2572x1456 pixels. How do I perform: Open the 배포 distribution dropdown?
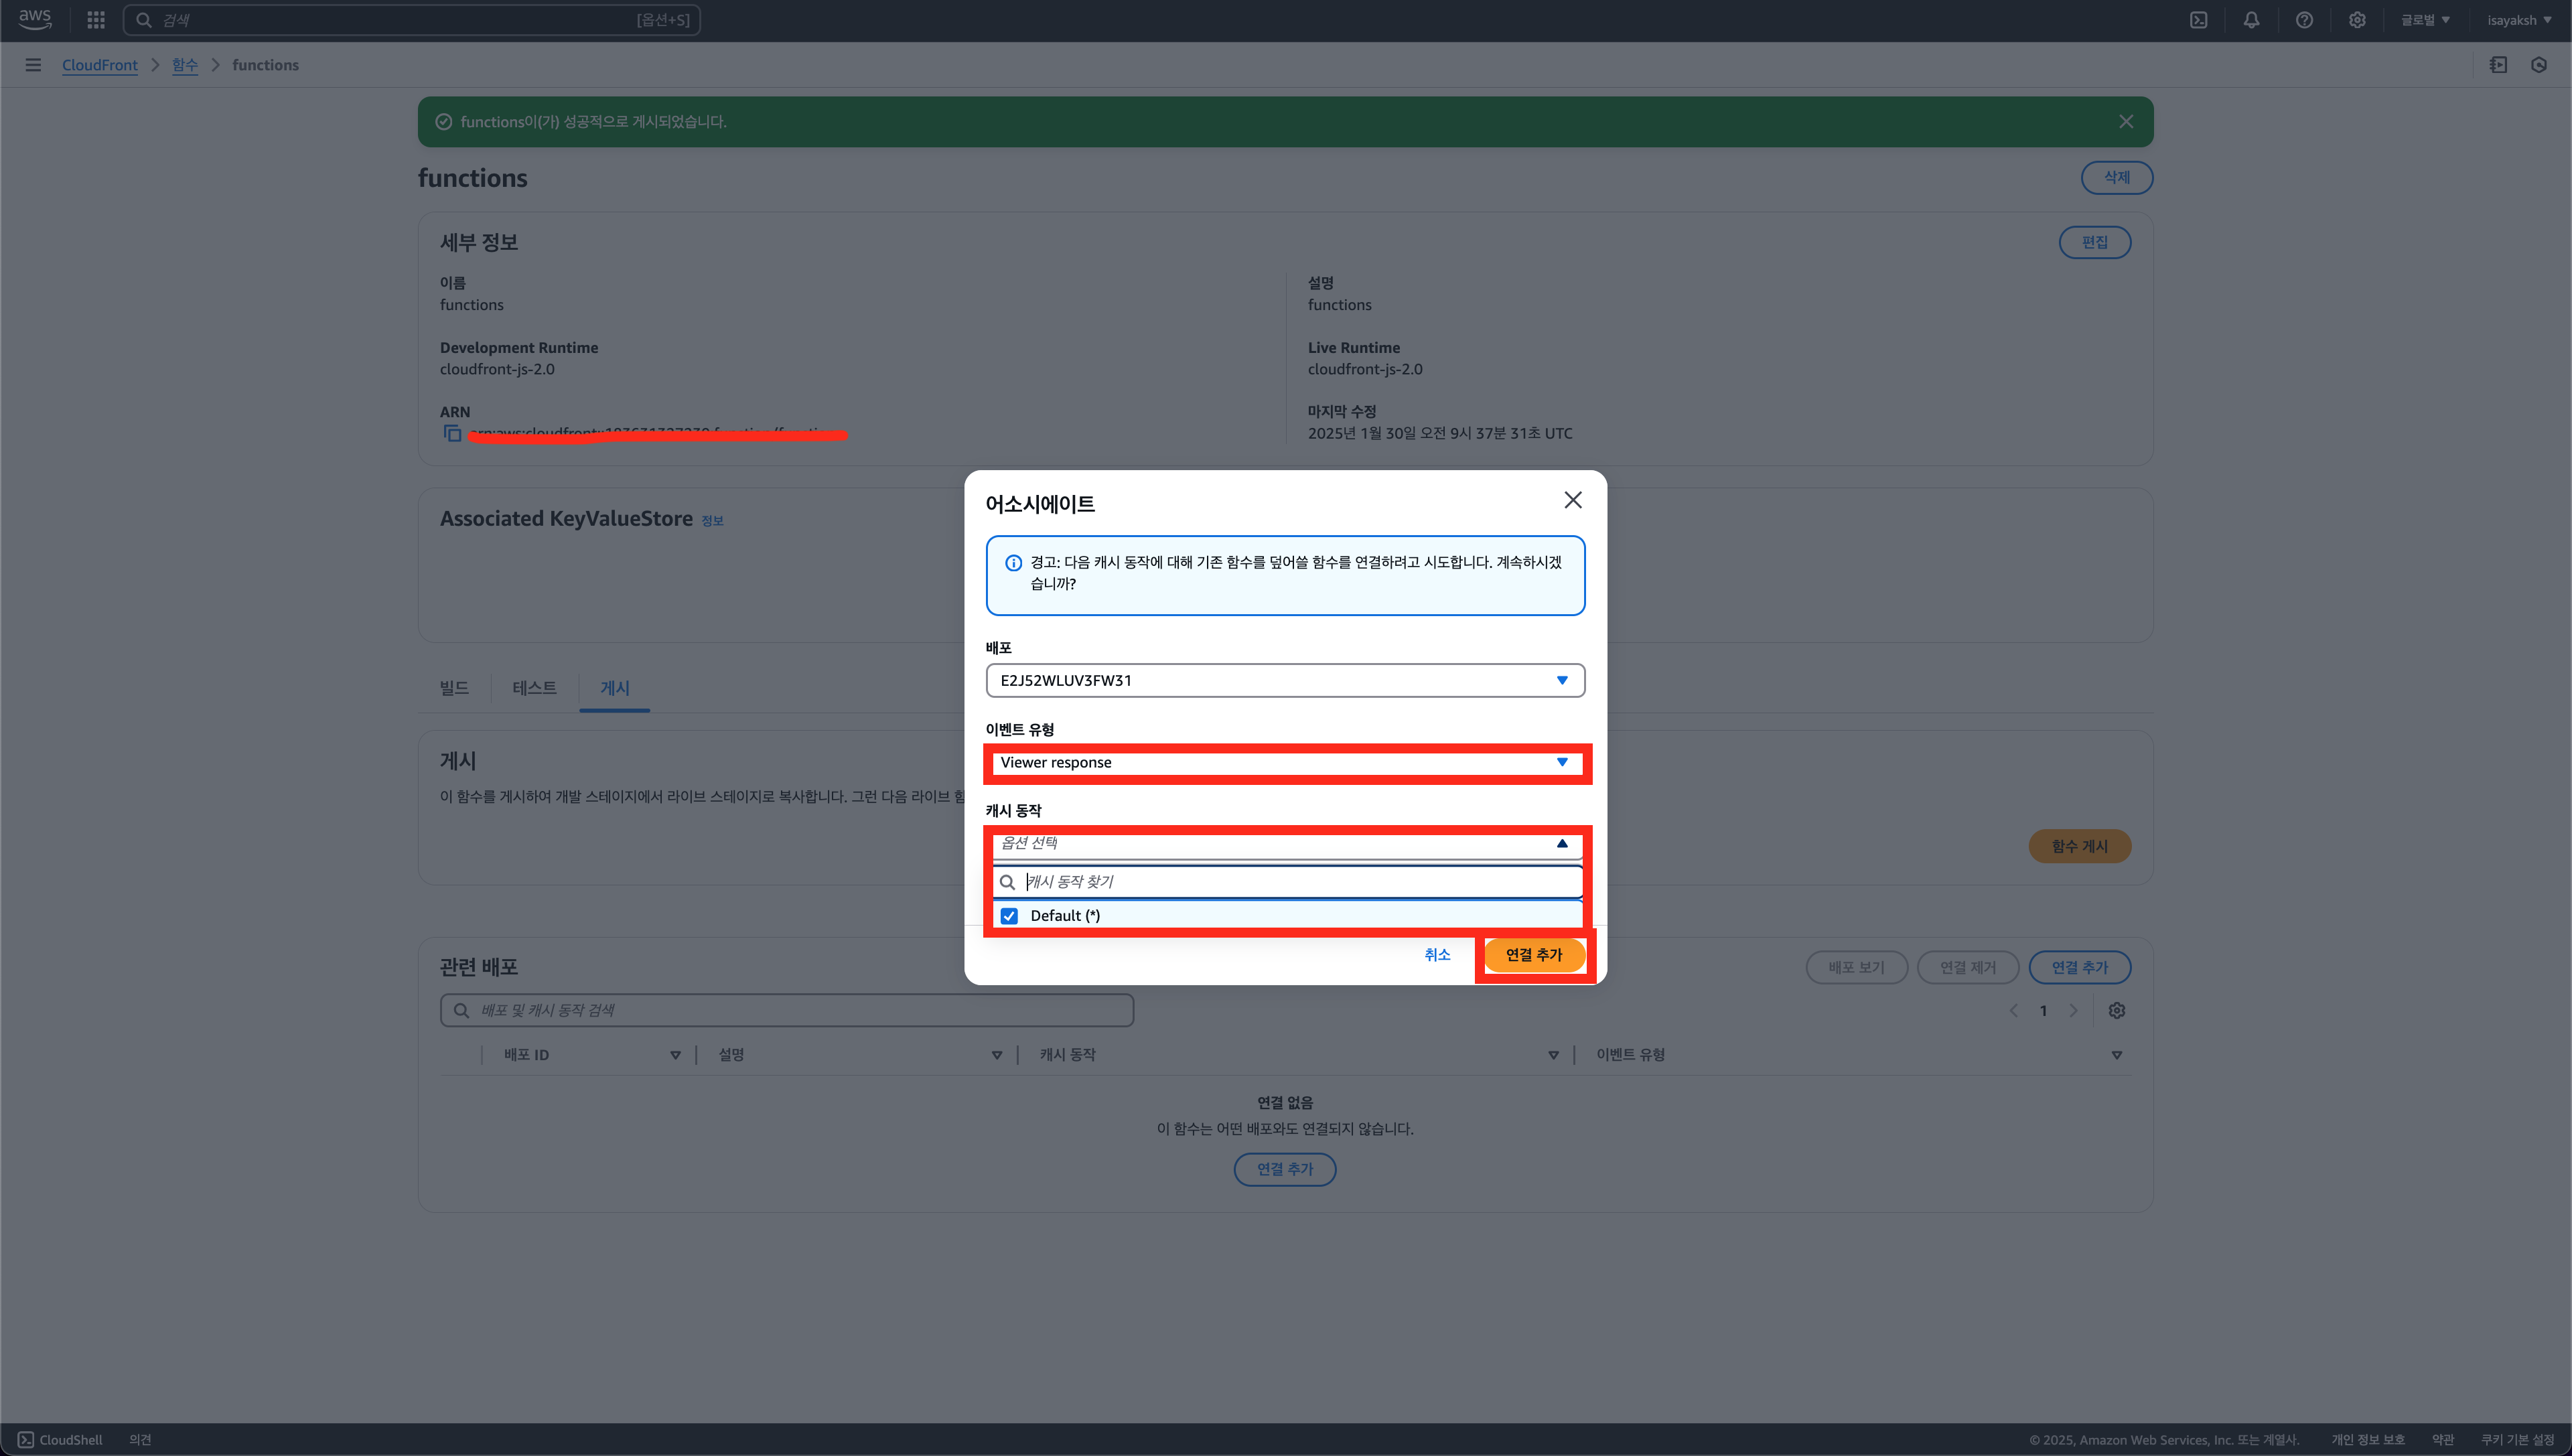coord(1285,680)
